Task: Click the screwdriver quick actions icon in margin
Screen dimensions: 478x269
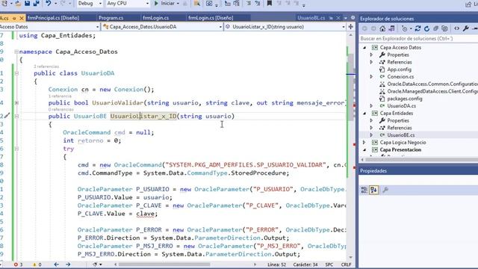Action: click(x=7, y=116)
